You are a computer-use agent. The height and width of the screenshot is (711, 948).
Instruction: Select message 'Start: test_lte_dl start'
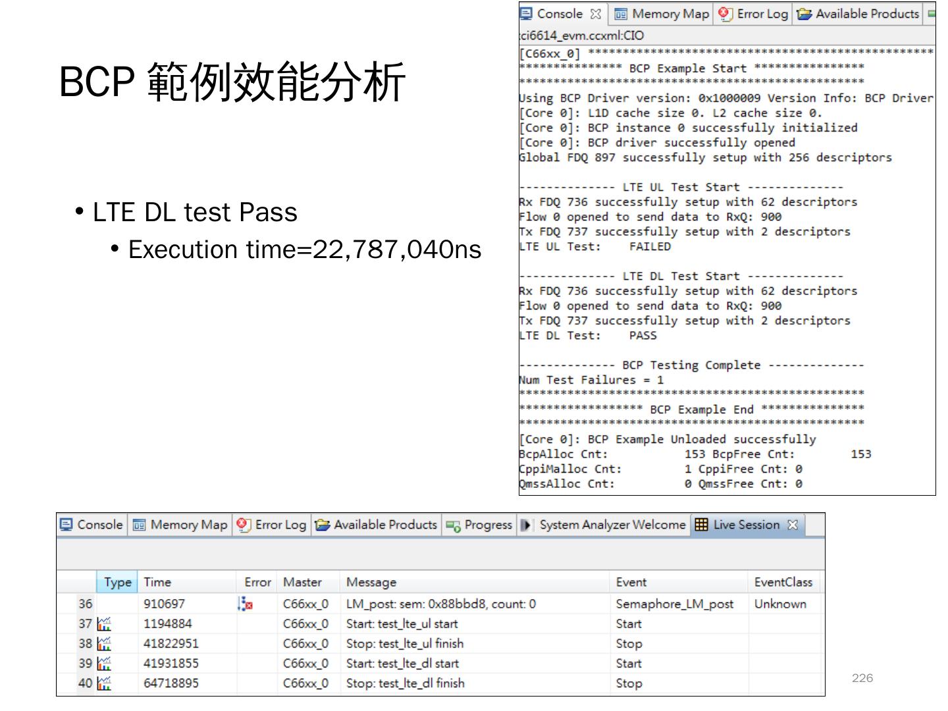click(x=402, y=663)
